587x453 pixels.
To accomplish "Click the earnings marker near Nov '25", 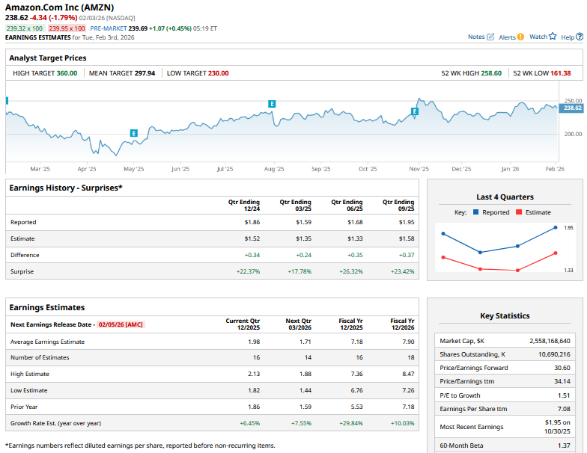I will click(414, 111).
